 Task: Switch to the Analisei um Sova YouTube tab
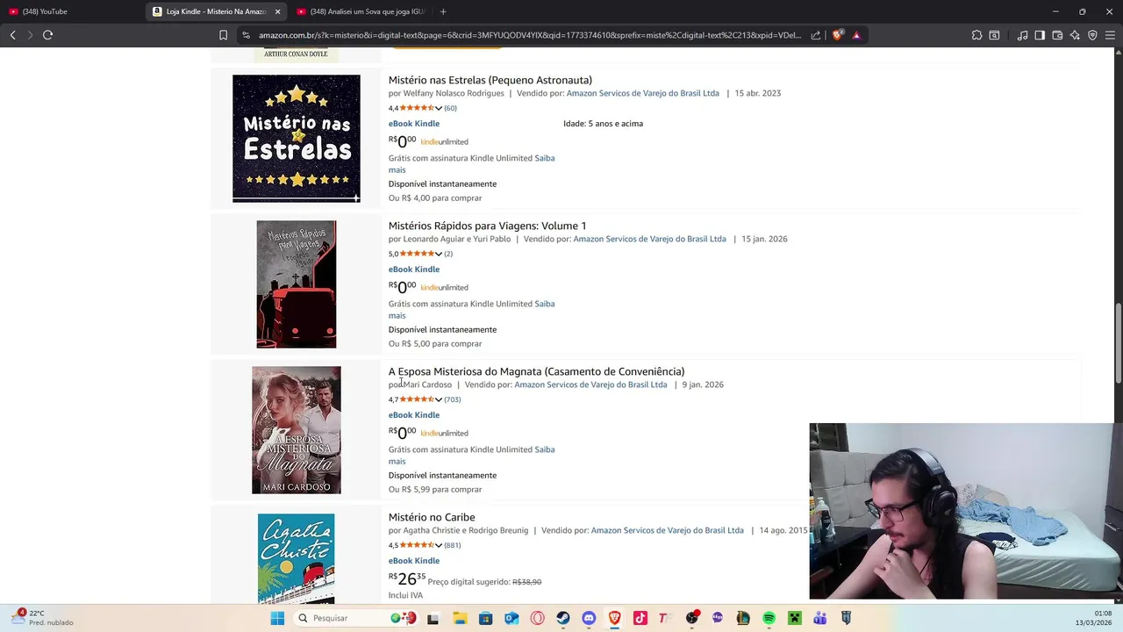(360, 11)
